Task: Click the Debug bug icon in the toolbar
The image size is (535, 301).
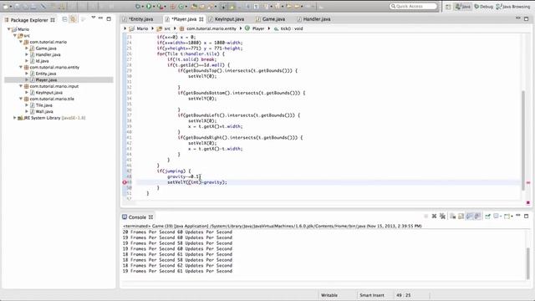Action: 137,7
